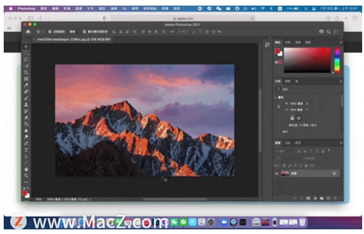
Task: Toggle the width-height link in Properties
Action: pos(278,107)
